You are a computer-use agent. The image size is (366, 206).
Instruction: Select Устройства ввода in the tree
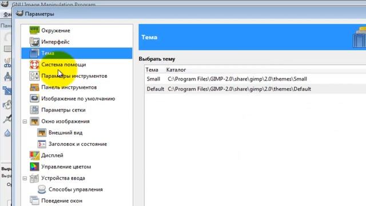[63, 178]
